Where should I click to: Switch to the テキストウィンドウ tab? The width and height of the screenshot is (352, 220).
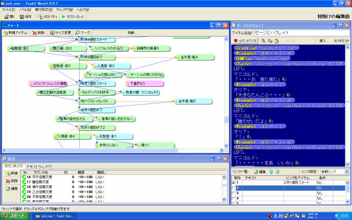coord(39,167)
